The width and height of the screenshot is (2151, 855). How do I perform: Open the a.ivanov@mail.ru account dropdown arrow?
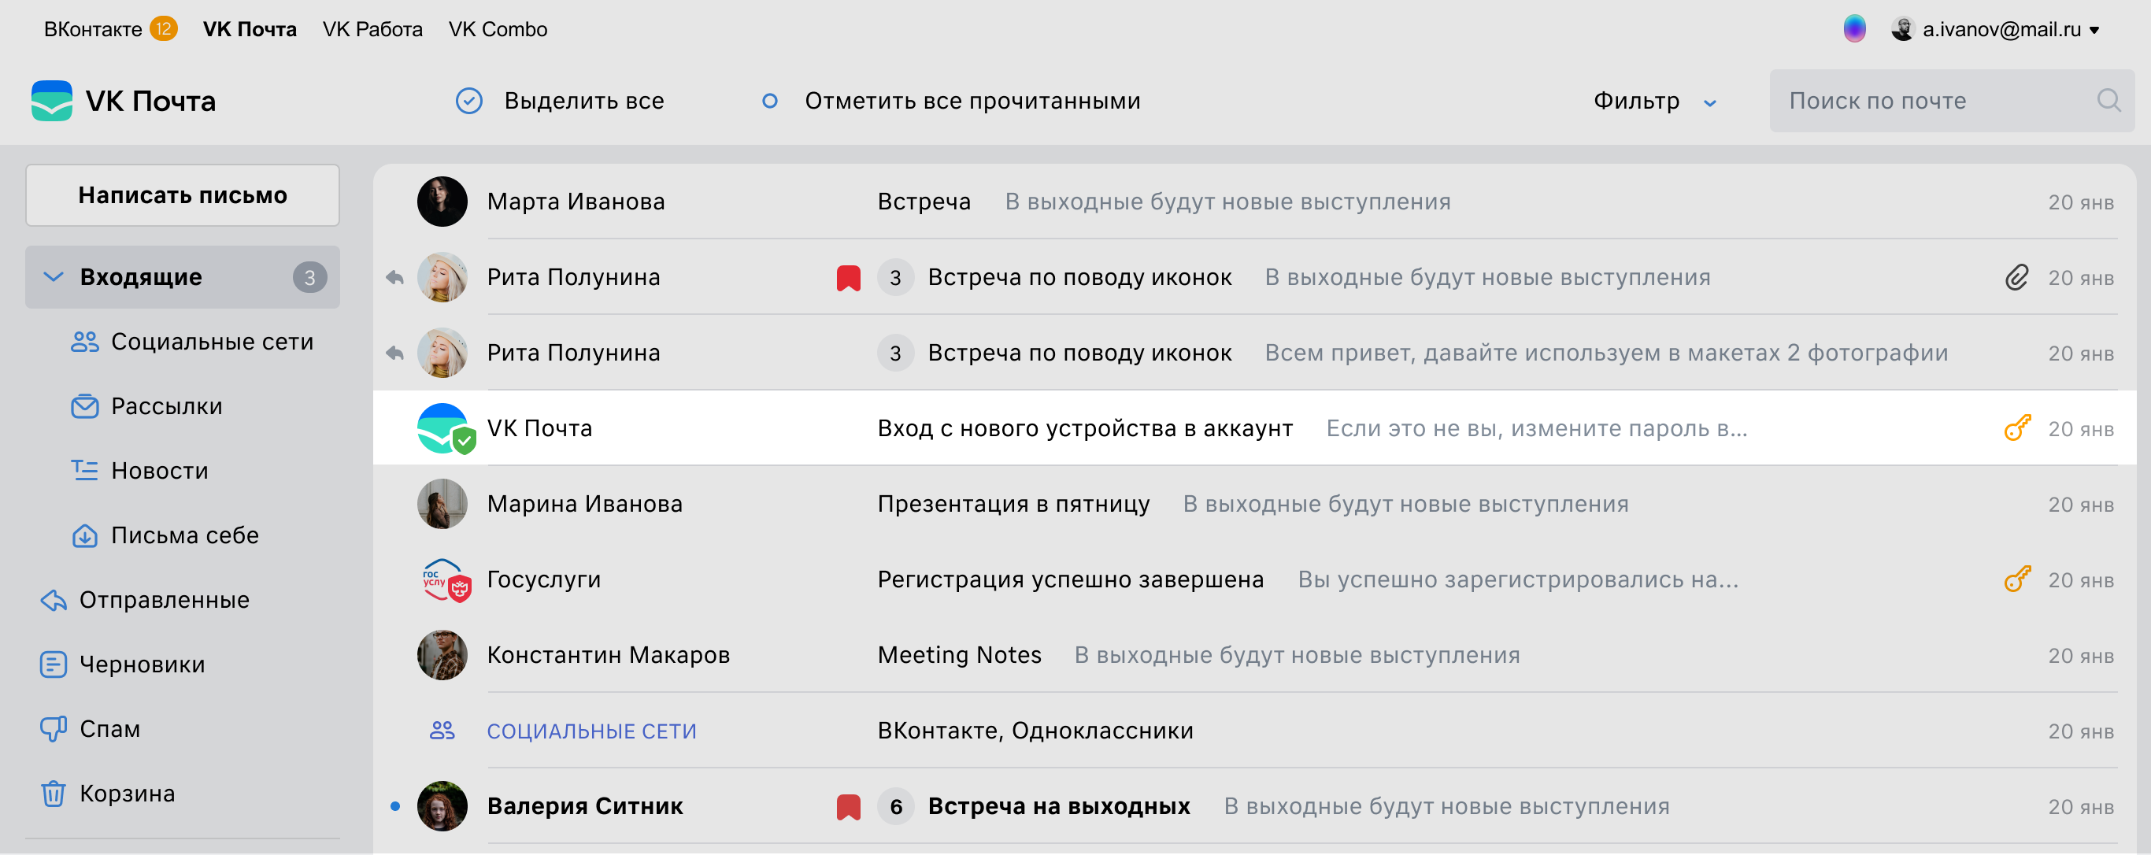coord(2094,30)
